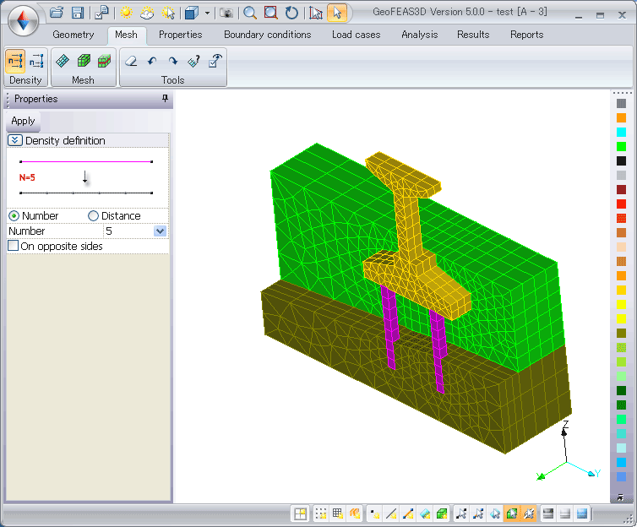Enable the highlighted volume selection cursor icon
This screenshot has height=527, width=637.
[x=512, y=514]
